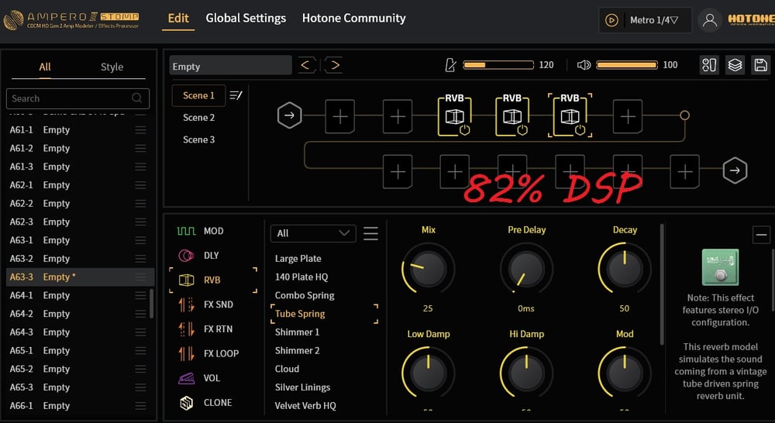Viewport: 775px width, 423px height.
Task: Open the FX LOOP category
Action: coord(208,353)
